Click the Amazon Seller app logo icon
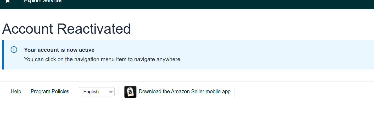Viewport: 374px width, 128px height. click(130, 92)
